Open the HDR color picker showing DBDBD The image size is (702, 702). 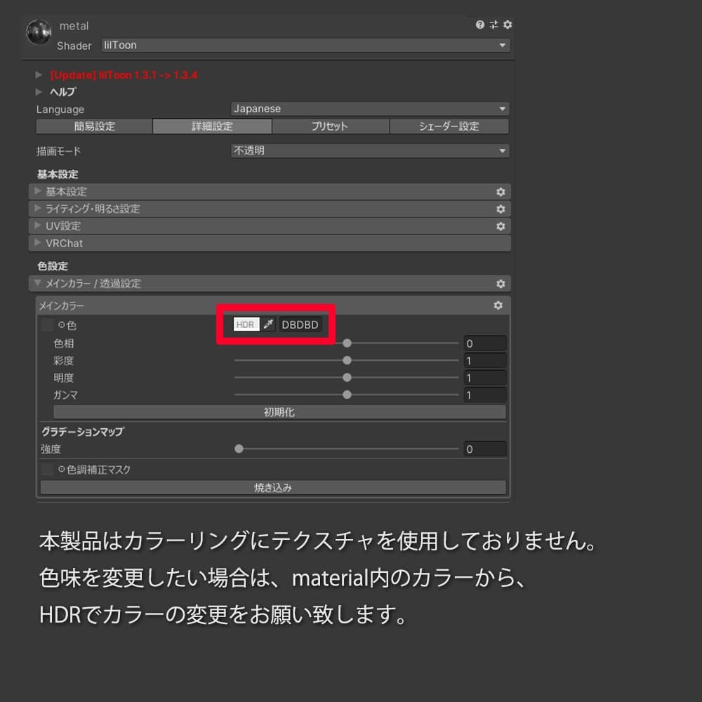pos(246,324)
